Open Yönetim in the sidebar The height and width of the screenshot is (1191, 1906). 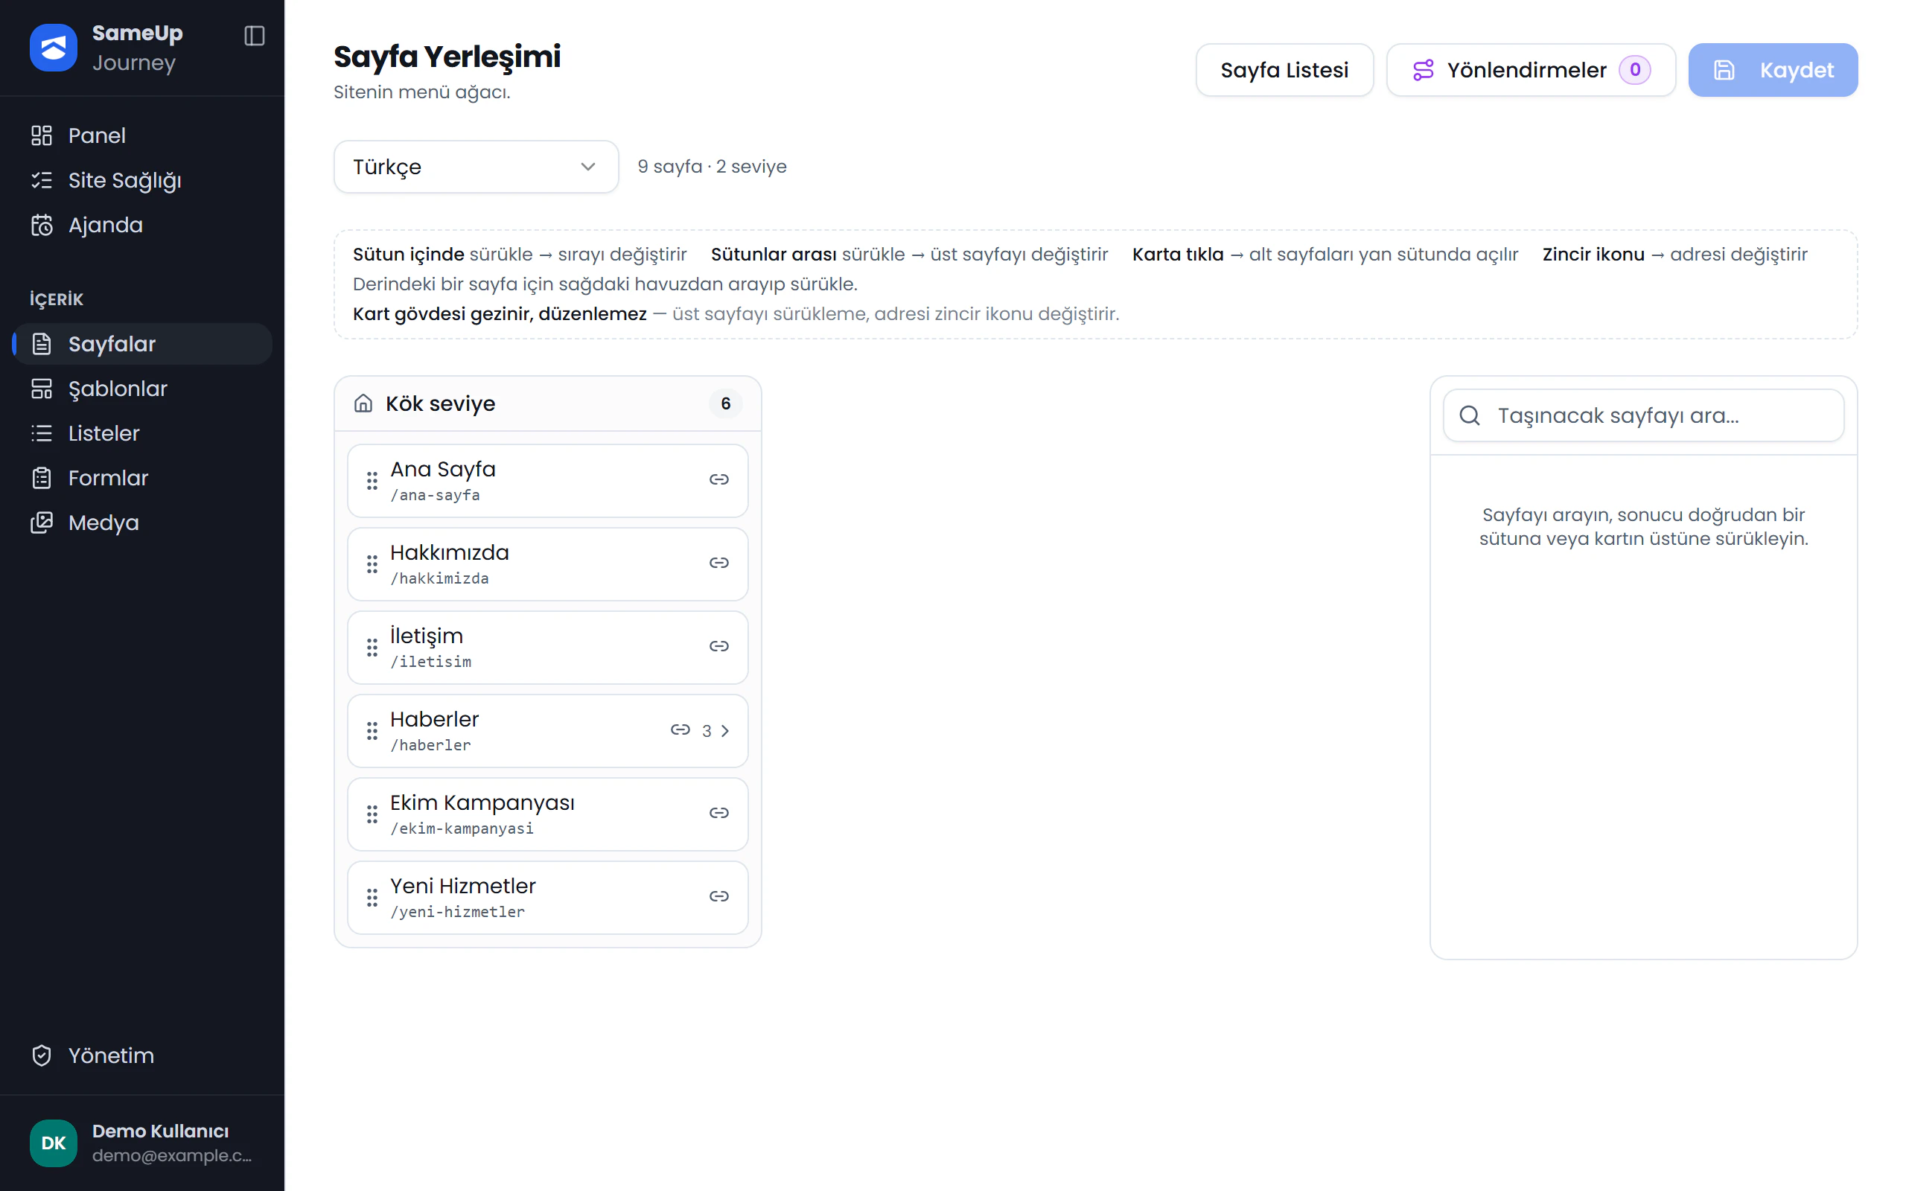click(142, 1056)
